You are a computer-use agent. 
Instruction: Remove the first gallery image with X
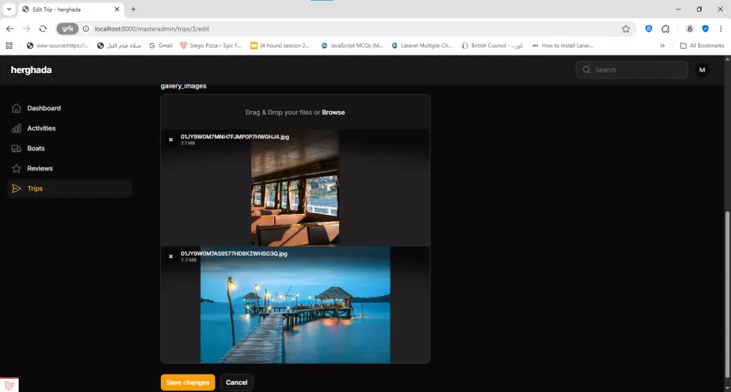point(170,139)
